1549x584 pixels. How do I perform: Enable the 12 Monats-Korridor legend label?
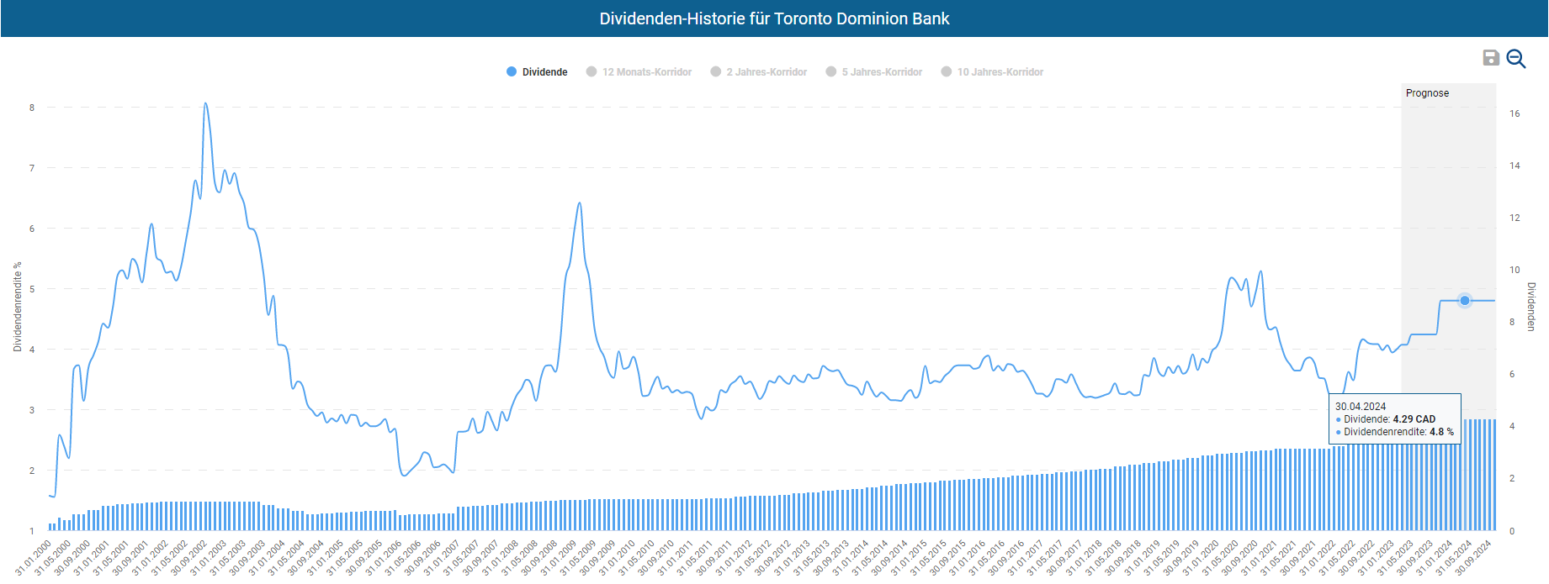646,72
